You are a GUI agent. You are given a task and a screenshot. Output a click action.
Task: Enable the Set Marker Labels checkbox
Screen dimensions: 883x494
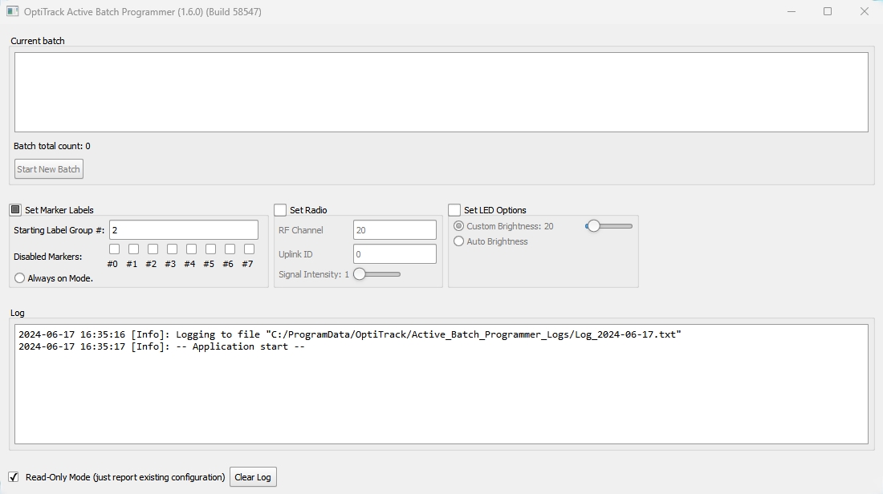click(15, 210)
